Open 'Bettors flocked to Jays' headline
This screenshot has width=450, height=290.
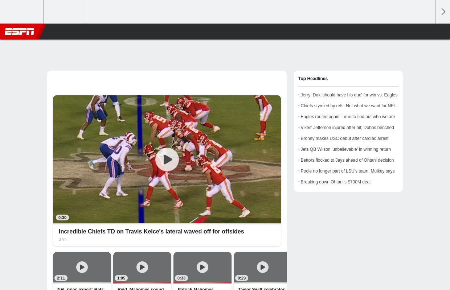(347, 160)
